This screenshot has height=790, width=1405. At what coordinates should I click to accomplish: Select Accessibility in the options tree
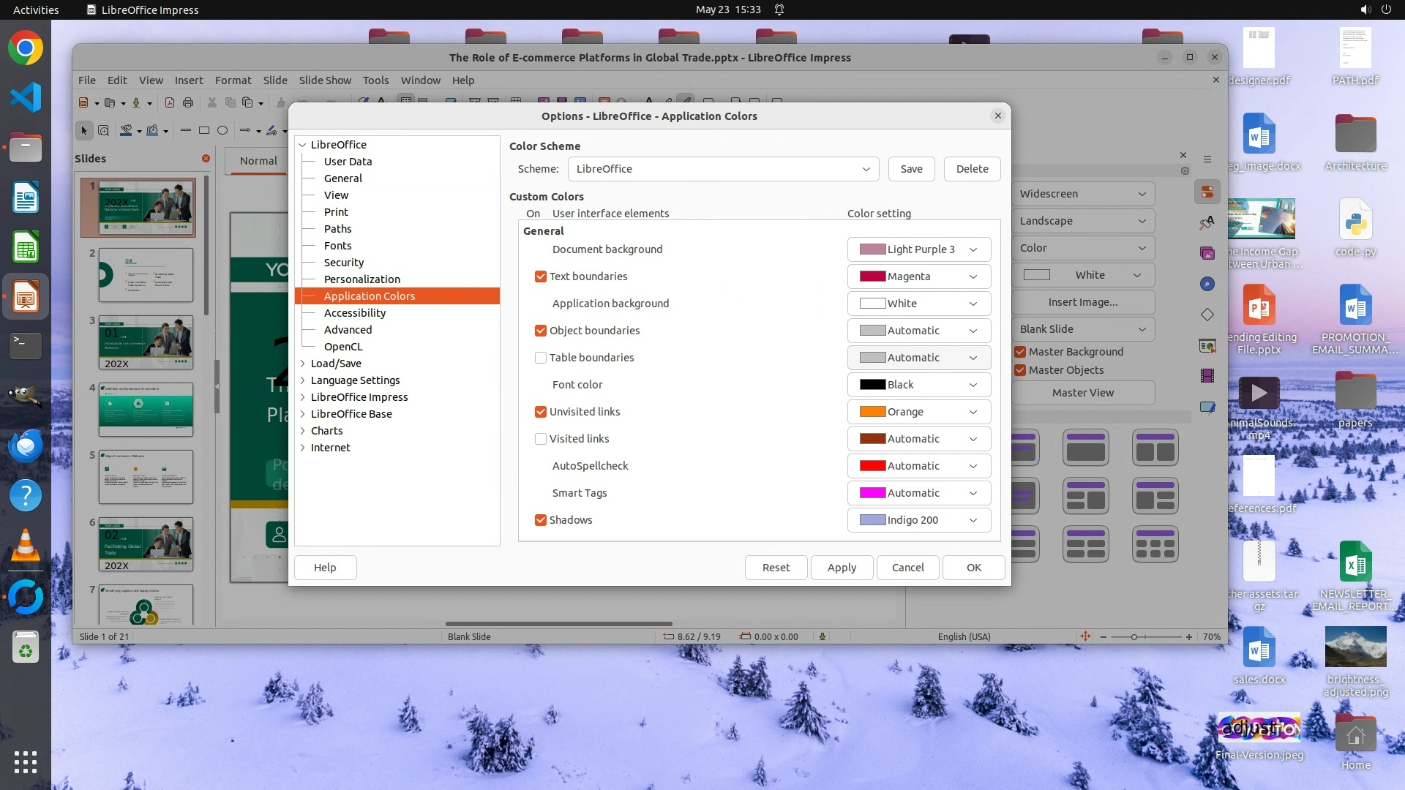point(354,313)
